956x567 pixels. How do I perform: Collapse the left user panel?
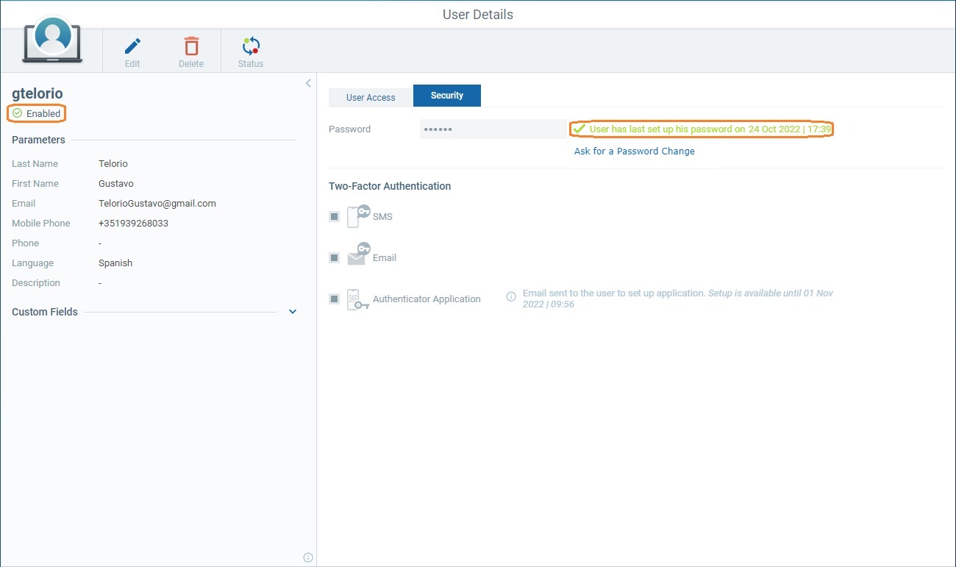point(307,82)
